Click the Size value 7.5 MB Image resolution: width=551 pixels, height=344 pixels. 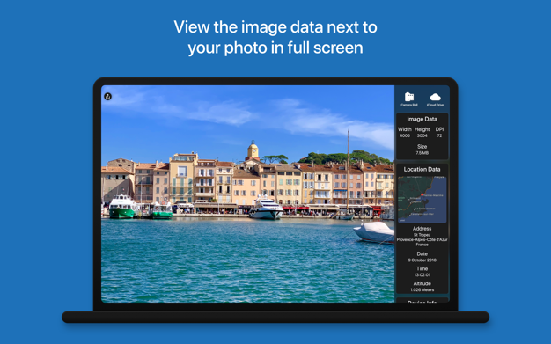point(422,153)
